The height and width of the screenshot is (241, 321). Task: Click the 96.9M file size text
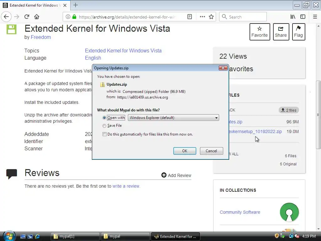pyautogui.click(x=292, y=122)
